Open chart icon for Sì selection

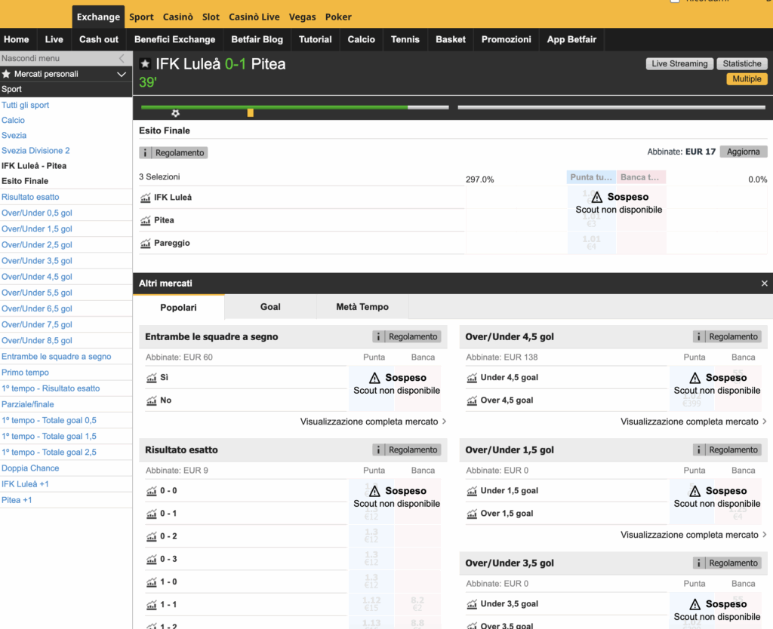[151, 378]
